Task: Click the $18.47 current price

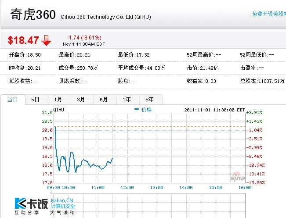Action: [x=23, y=40]
